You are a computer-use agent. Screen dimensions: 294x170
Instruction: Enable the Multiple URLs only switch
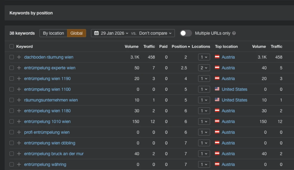(186, 33)
